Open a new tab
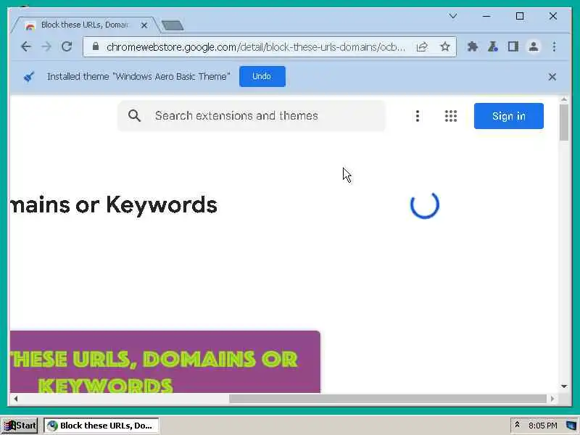The height and width of the screenshot is (435, 580). pos(173,25)
